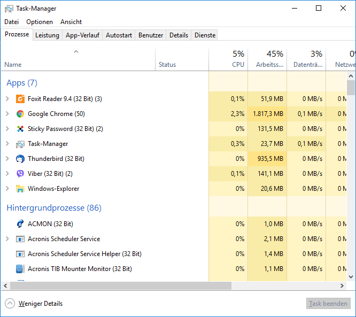Viewport: 356px width, 317px height.
Task: Sort by the CPU column header
Action: click(x=228, y=60)
